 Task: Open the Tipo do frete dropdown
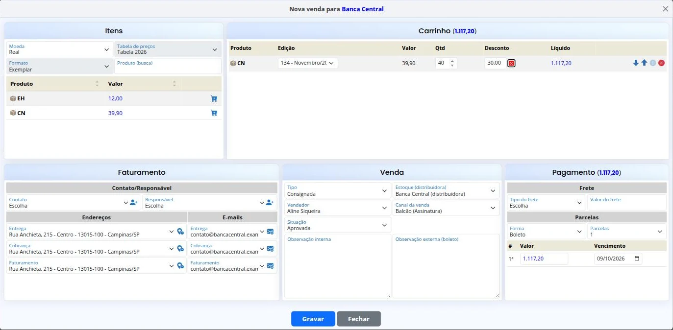pyautogui.click(x=547, y=203)
